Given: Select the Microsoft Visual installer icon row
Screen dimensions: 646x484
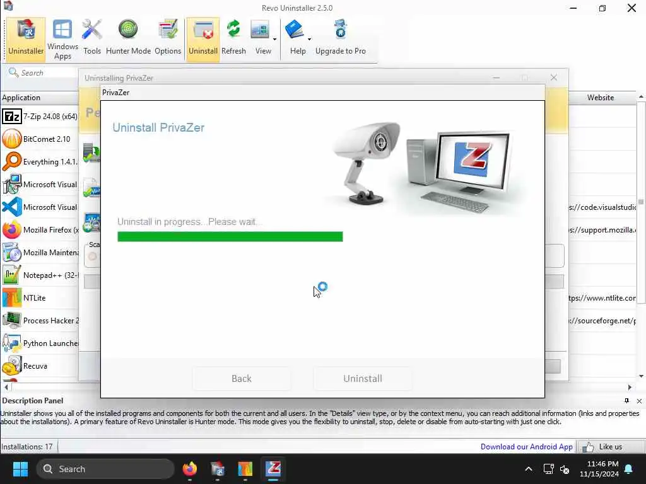Looking at the screenshot, I should [x=11, y=185].
